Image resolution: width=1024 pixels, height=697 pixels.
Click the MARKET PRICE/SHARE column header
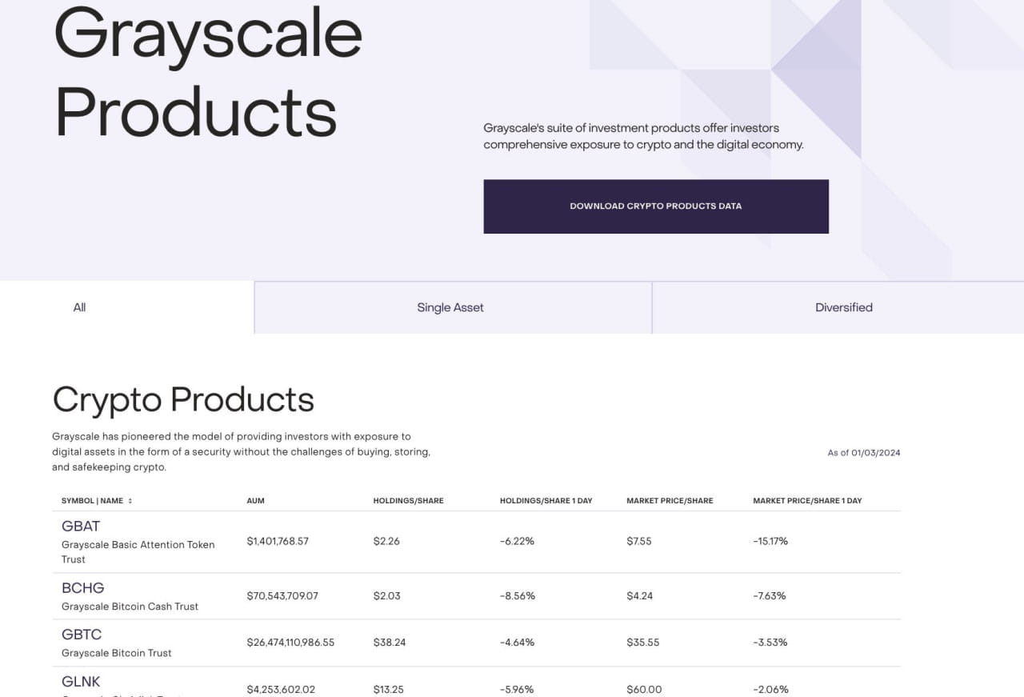pos(670,501)
